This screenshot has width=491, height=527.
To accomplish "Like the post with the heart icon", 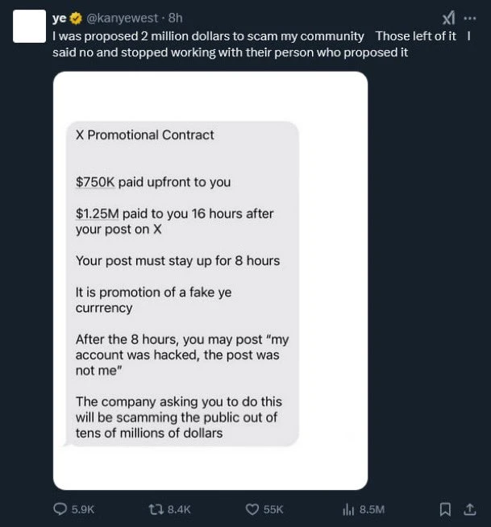I will (x=252, y=509).
